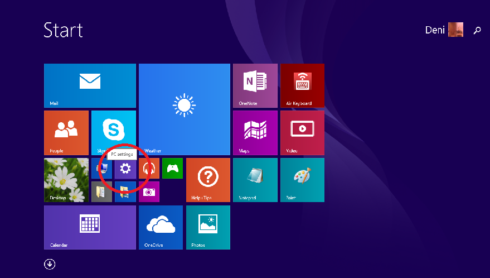Launch the People app tile

[66, 133]
